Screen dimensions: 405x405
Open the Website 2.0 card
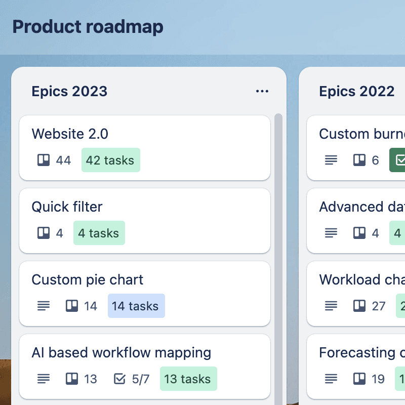(145, 148)
